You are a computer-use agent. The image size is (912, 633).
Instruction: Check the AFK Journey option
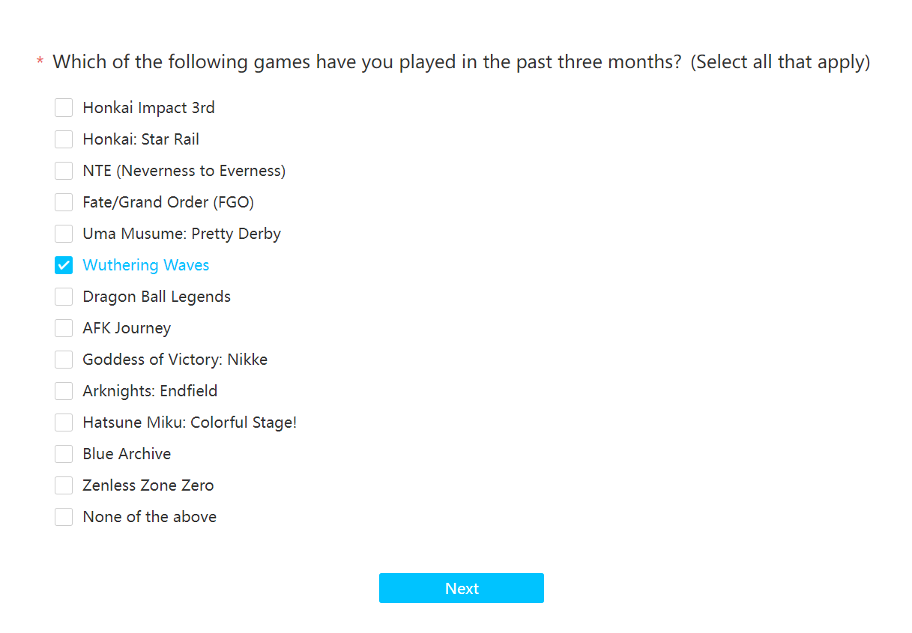[64, 328]
